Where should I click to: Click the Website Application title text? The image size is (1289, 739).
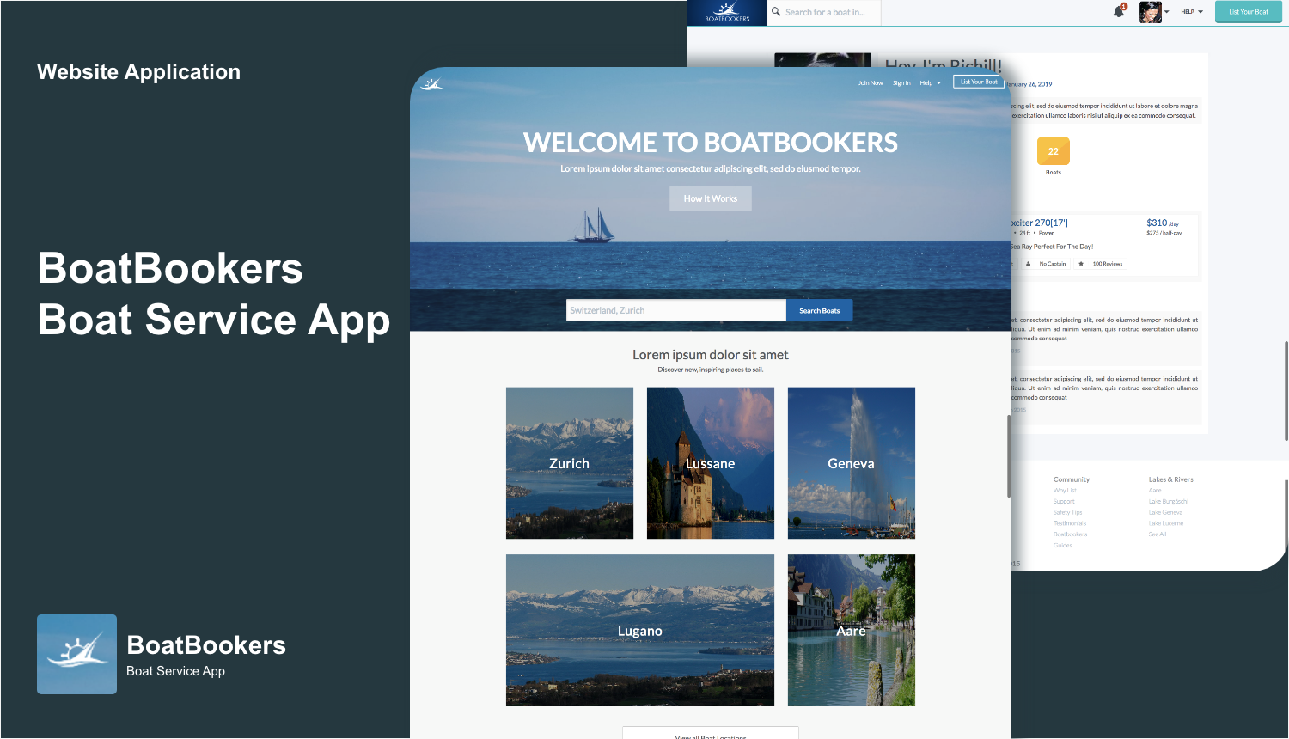click(139, 72)
